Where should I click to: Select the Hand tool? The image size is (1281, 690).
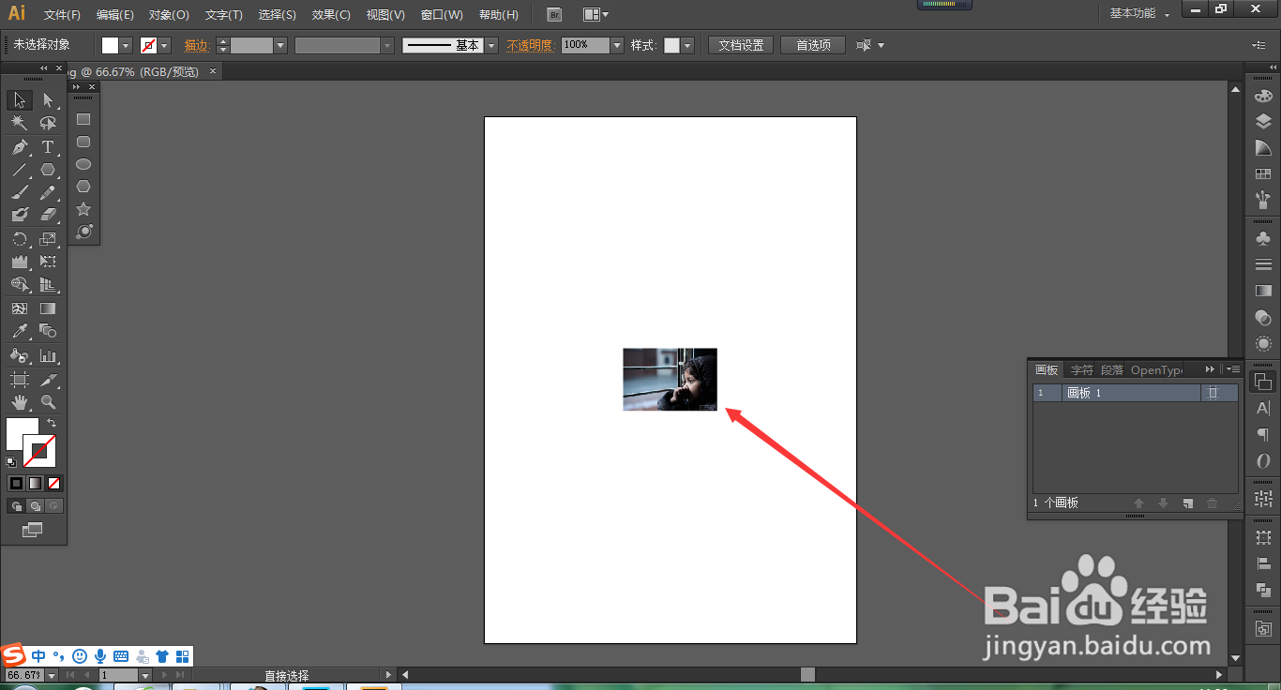tap(20, 402)
